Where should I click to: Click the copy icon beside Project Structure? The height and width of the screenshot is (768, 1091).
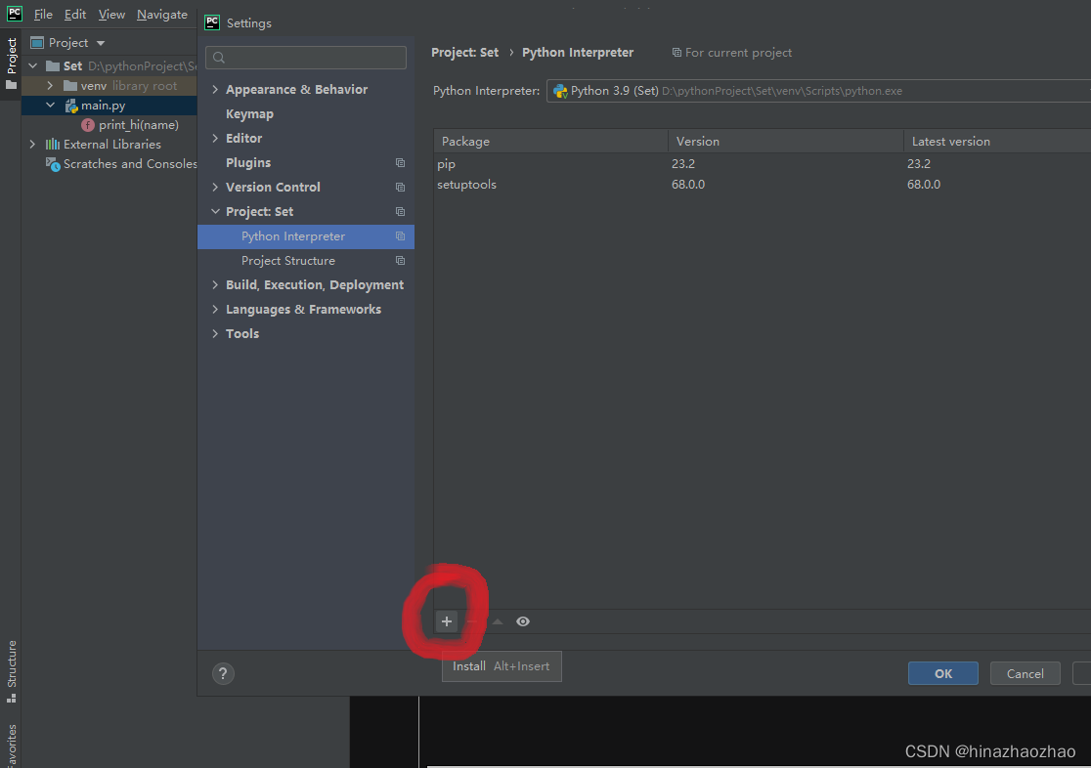[x=400, y=261]
